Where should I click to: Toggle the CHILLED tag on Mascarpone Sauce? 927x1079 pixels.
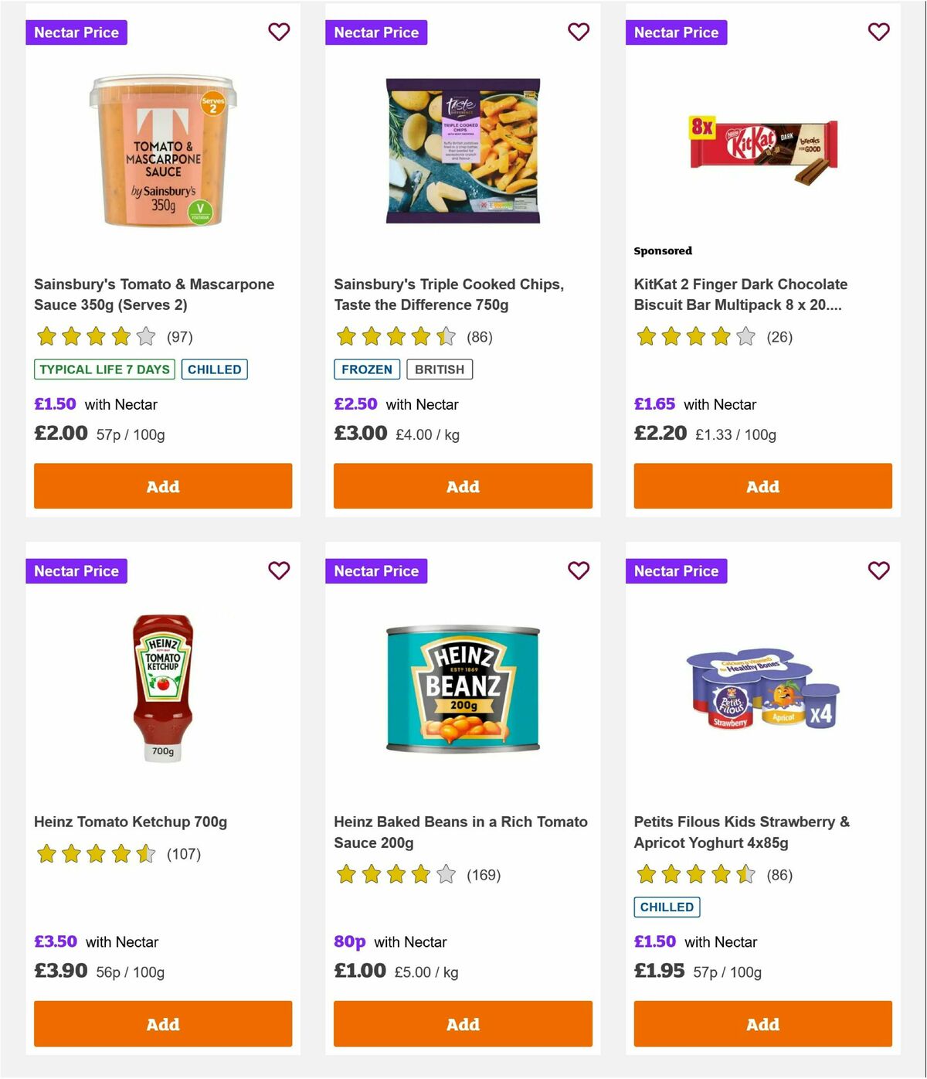(215, 369)
